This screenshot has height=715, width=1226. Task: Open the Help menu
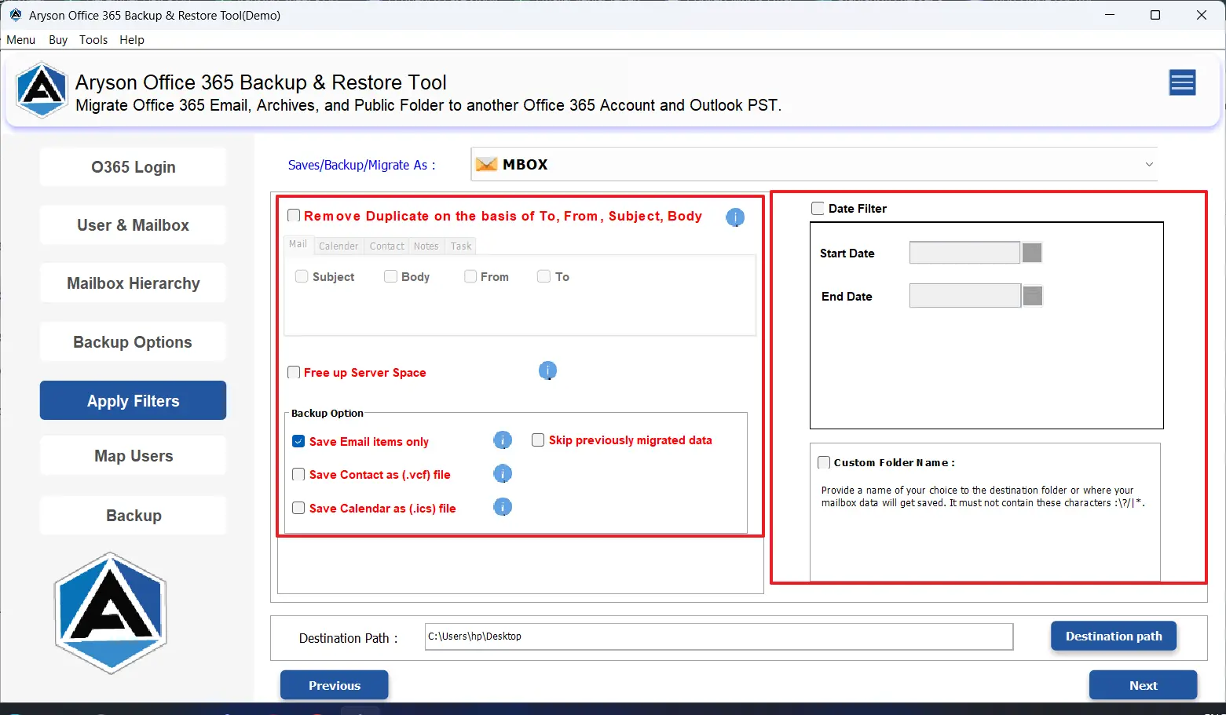tap(132, 40)
